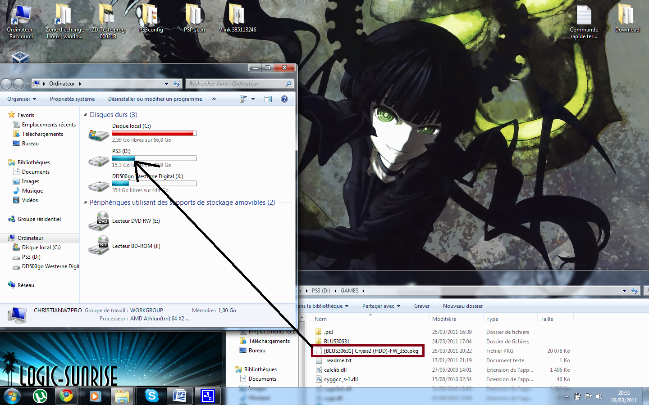Open the ZD Teste prog 000213 folder
This screenshot has height=405, width=649.
(x=108, y=22)
